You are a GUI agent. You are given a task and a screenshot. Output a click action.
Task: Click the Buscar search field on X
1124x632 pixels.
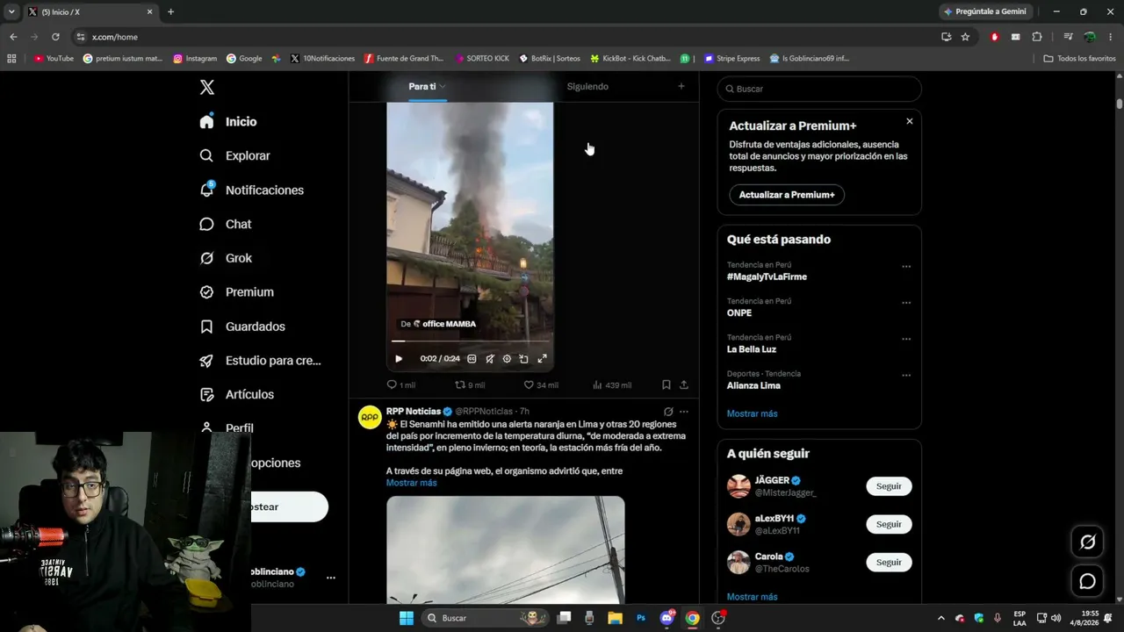point(819,89)
